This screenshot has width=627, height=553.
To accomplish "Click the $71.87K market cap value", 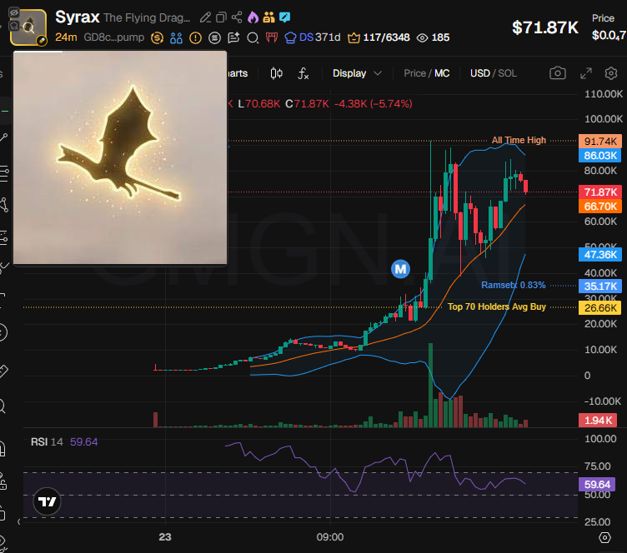I will pyautogui.click(x=545, y=27).
